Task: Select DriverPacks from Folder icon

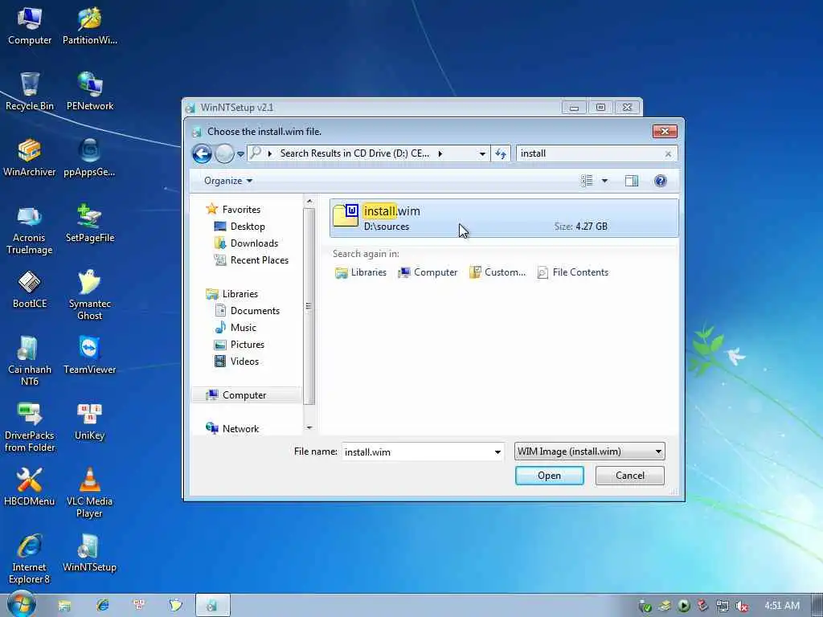Action: pyautogui.click(x=30, y=427)
